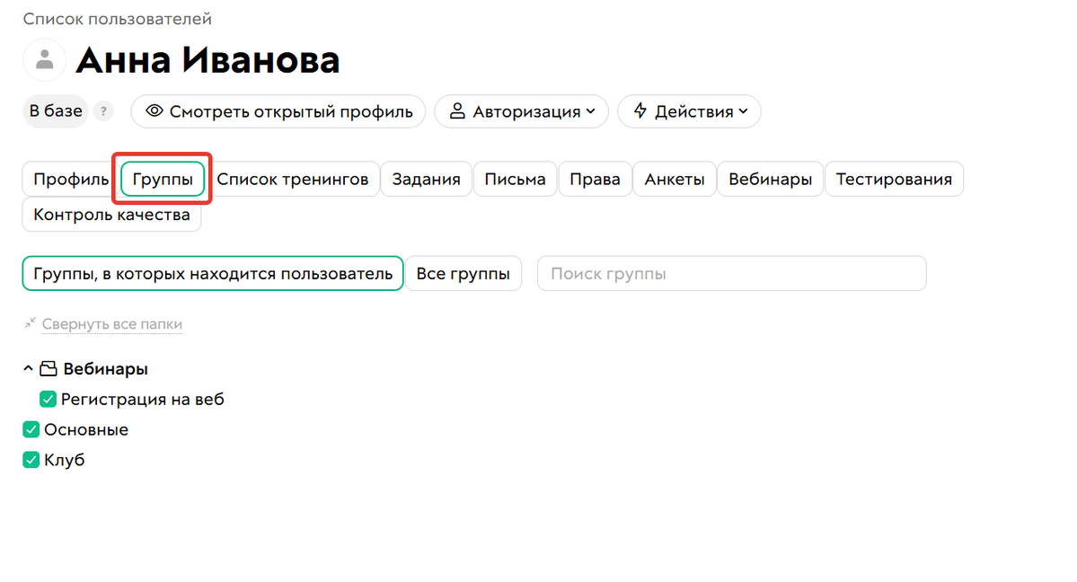This screenshot has height=582, width=1077.
Task: Click the lightning icon on the Действия button
Action: [640, 111]
